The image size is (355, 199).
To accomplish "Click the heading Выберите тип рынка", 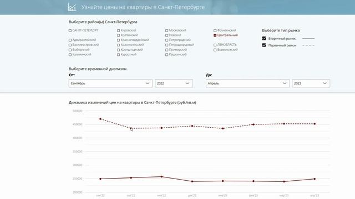I will point(281,30).
